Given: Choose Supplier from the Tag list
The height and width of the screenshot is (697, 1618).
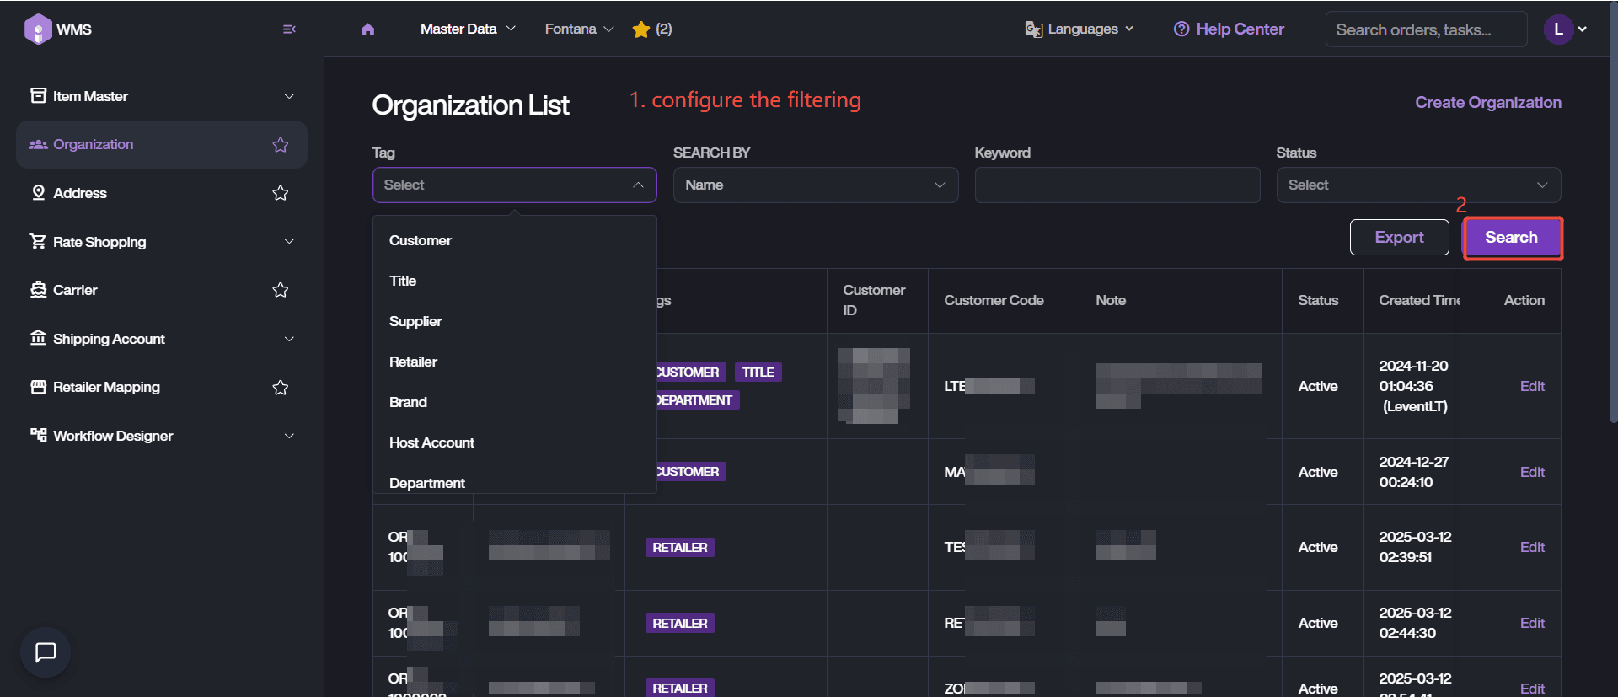Looking at the screenshot, I should pyautogui.click(x=415, y=321).
